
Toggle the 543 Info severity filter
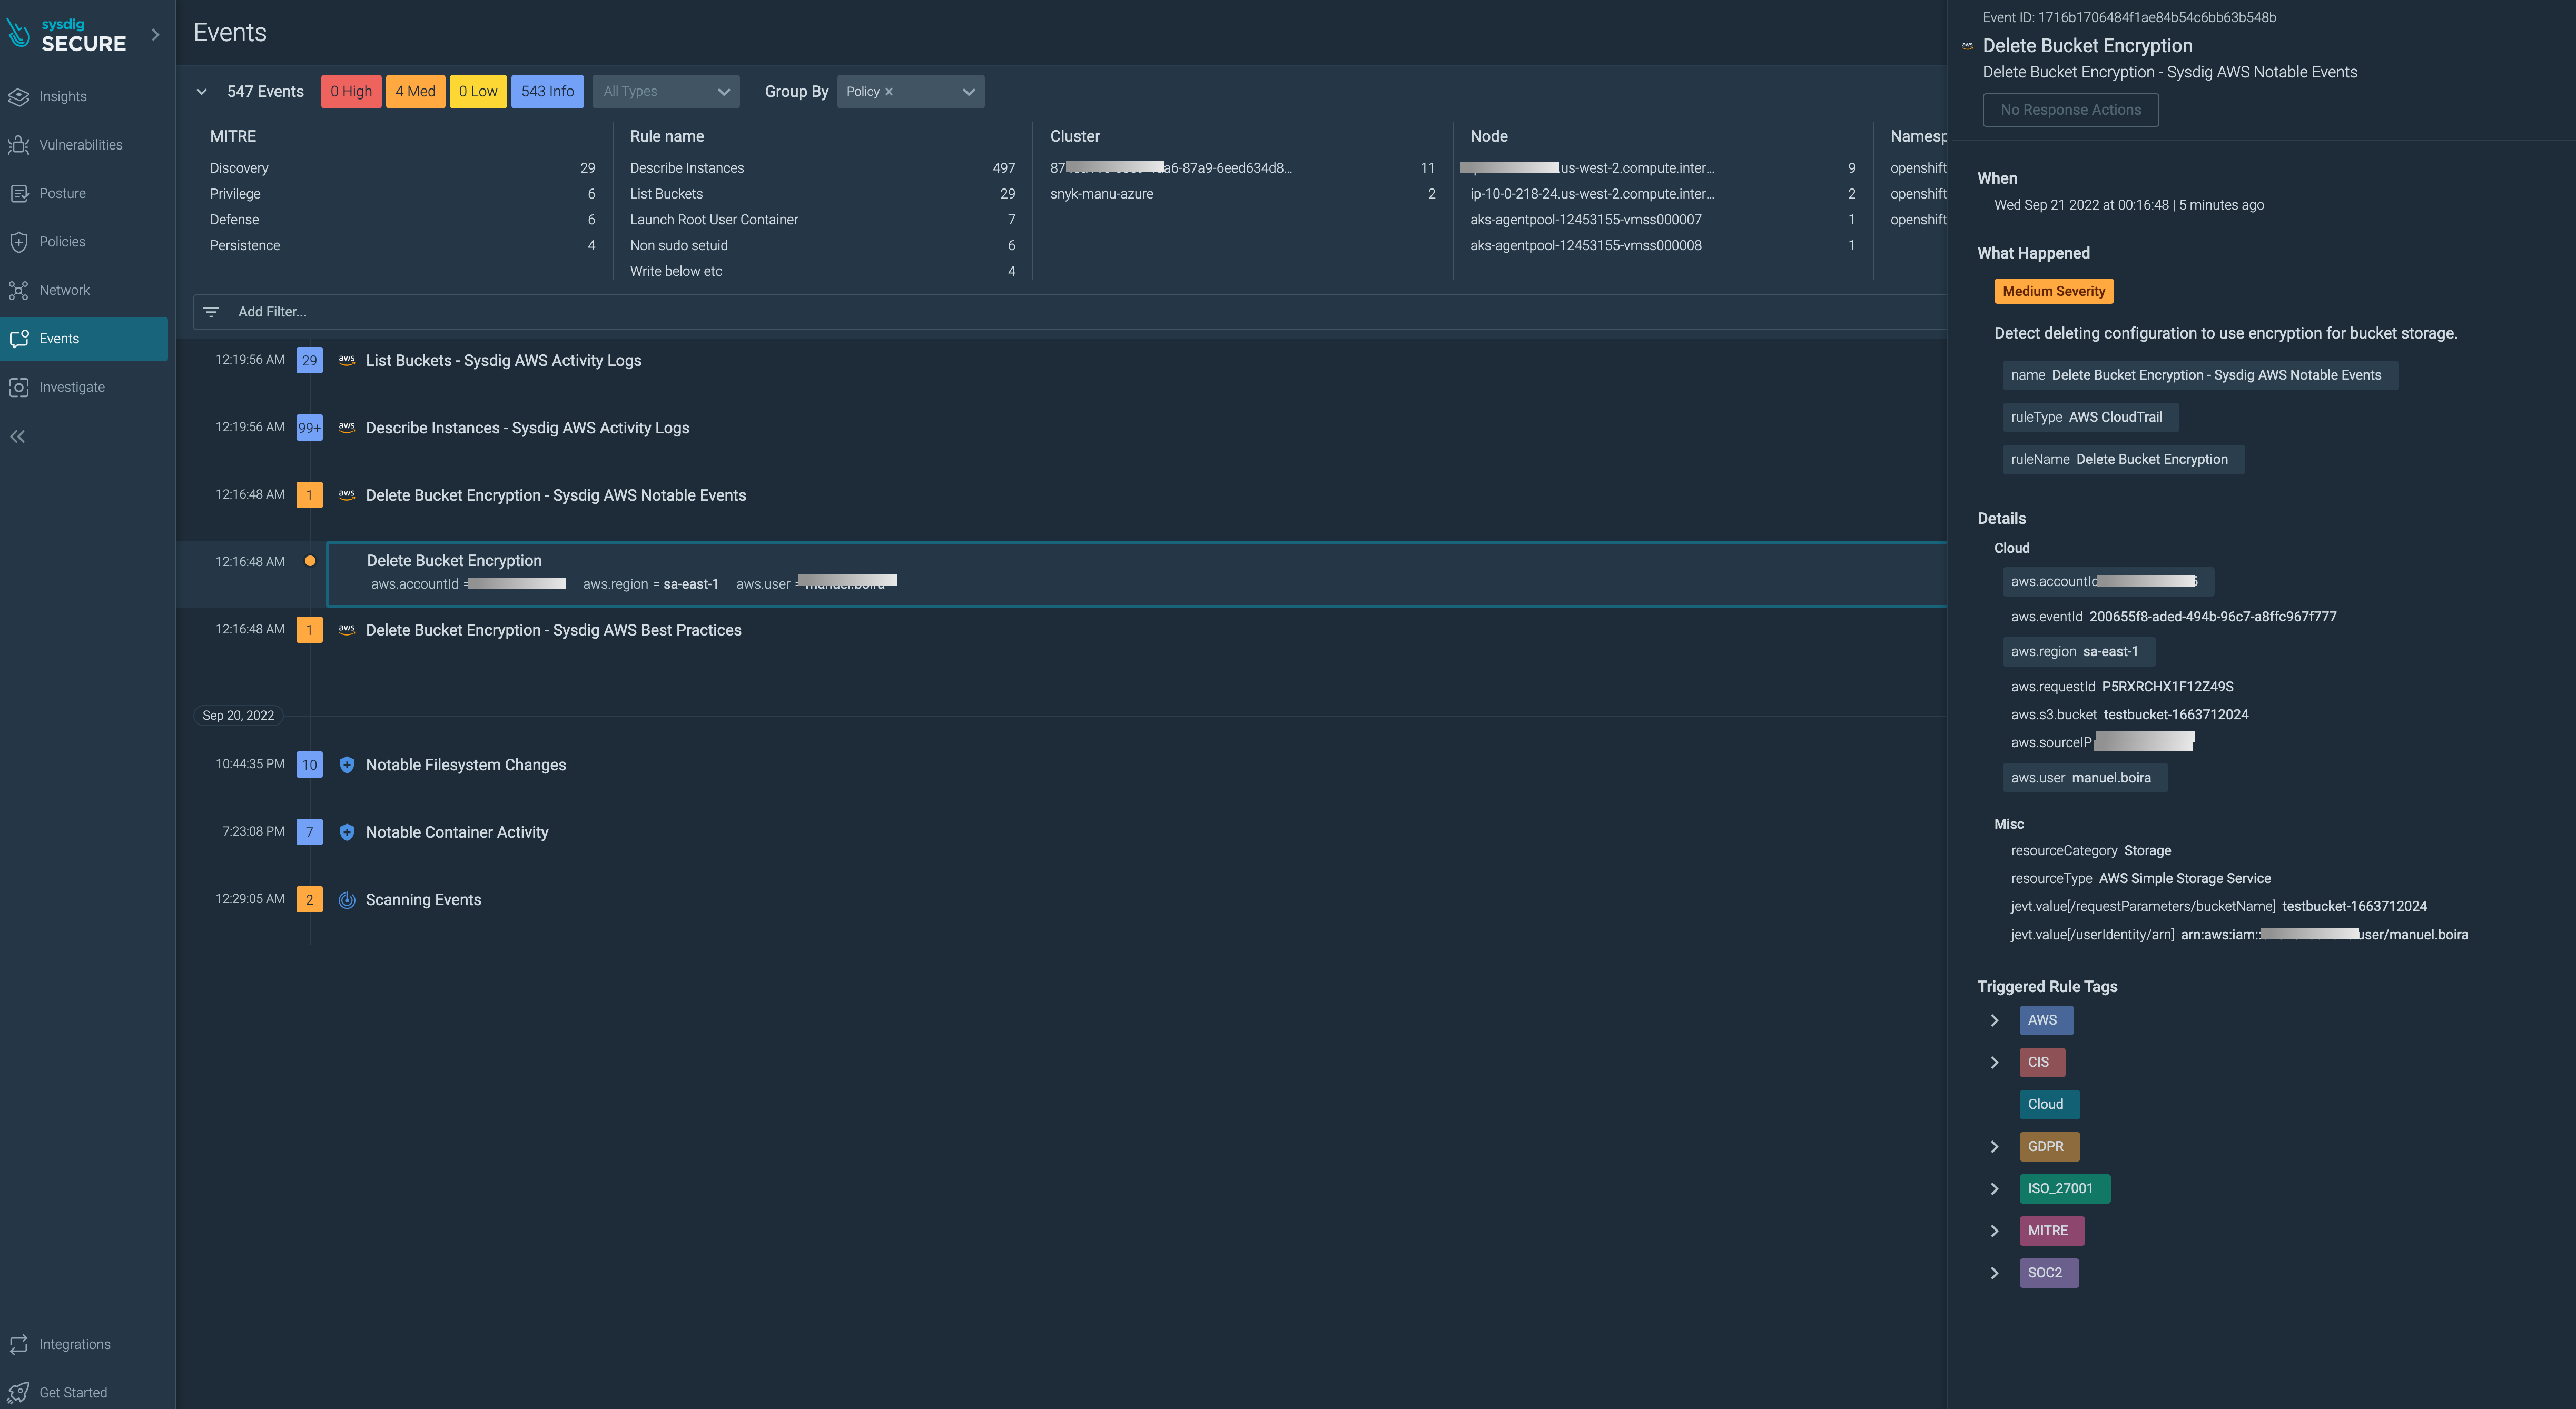tap(547, 91)
